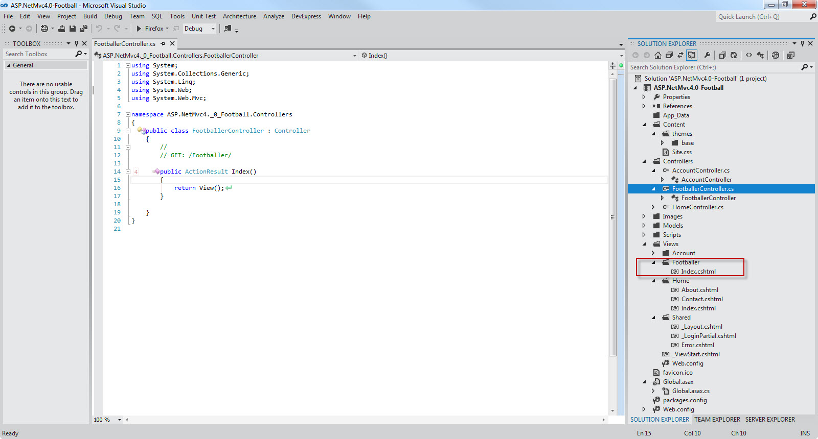Toggle the pin on FootballerController.cs tab

pos(163,43)
